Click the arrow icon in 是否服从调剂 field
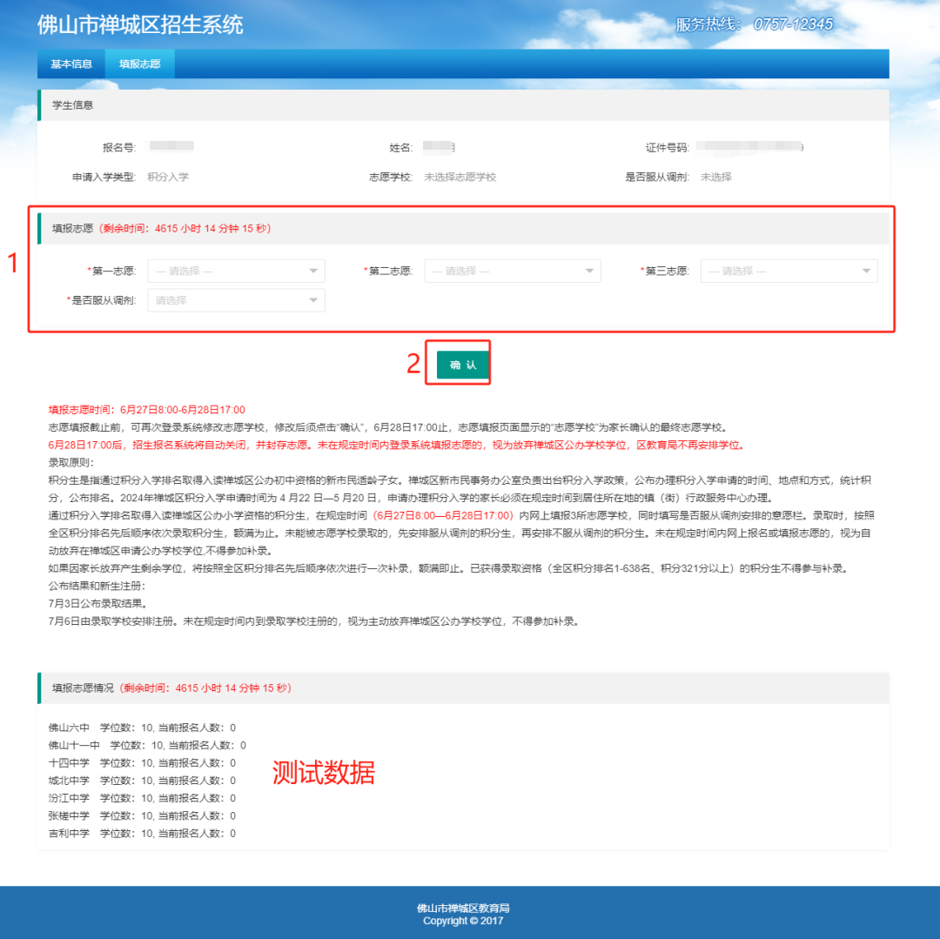The image size is (940, 939). click(x=313, y=301)
